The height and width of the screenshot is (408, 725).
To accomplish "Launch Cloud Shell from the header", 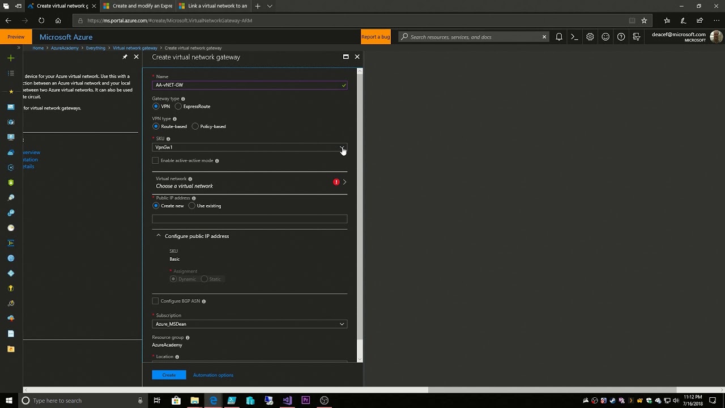I will [x=574, y=37].
